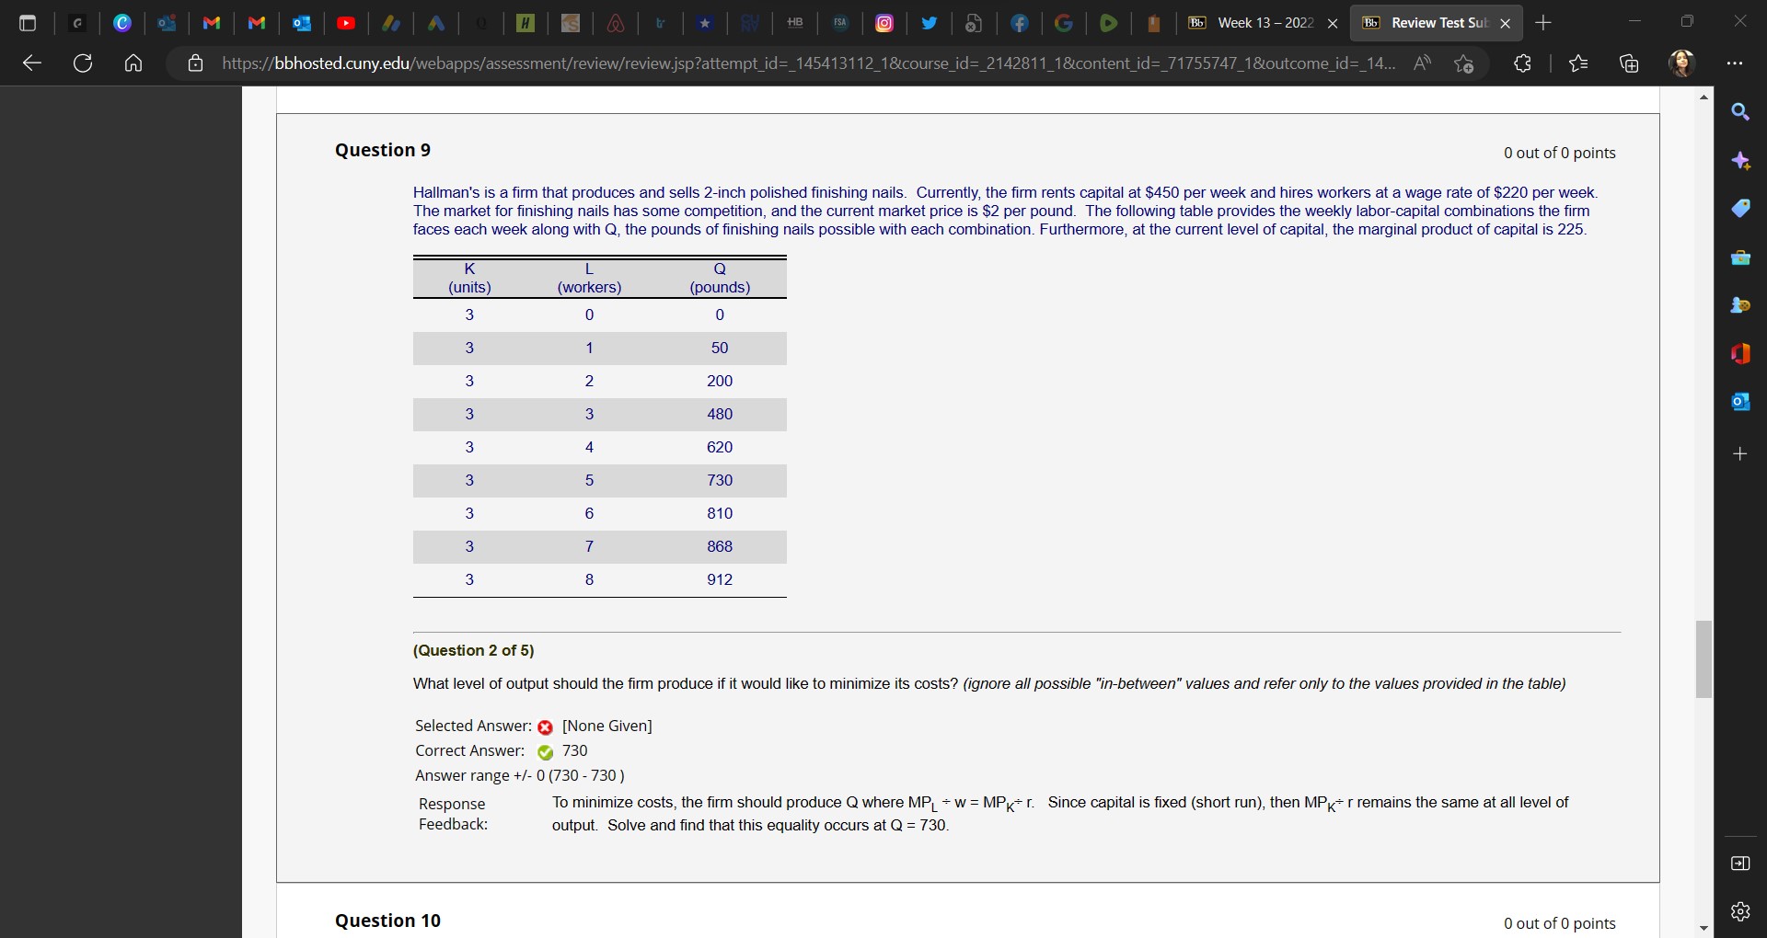1767x938 pixels.
Task: Open the YouTube bookmark on the favorites bar
Action: [x=347, y=23]
